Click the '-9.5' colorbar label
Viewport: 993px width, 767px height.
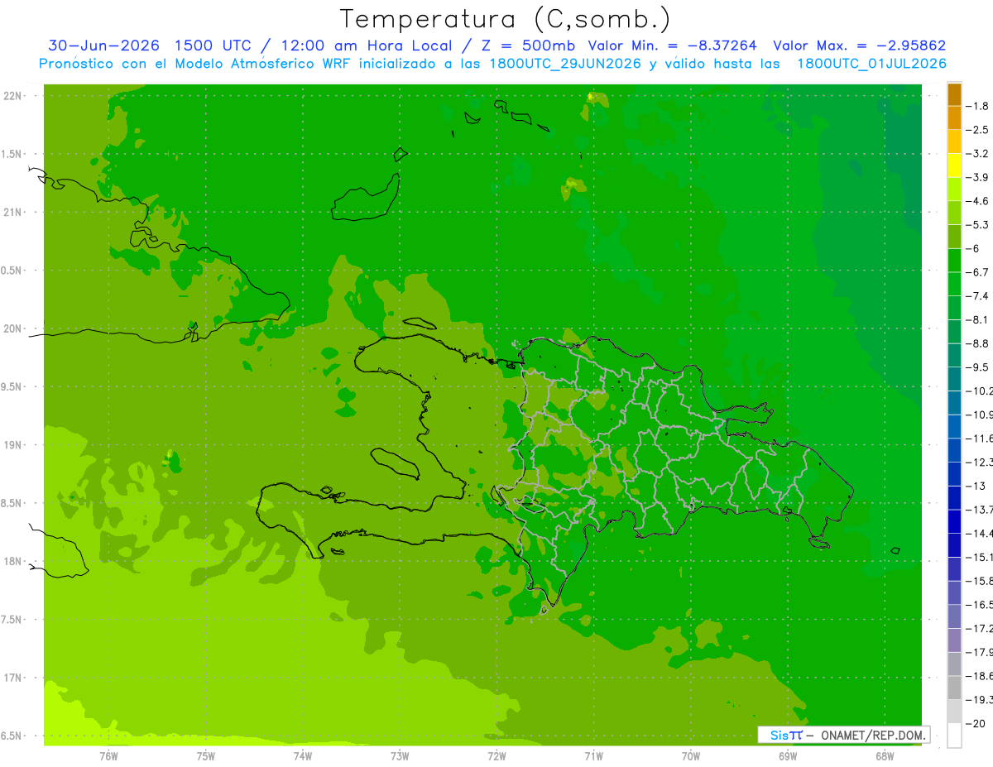[x=978, y=367]
